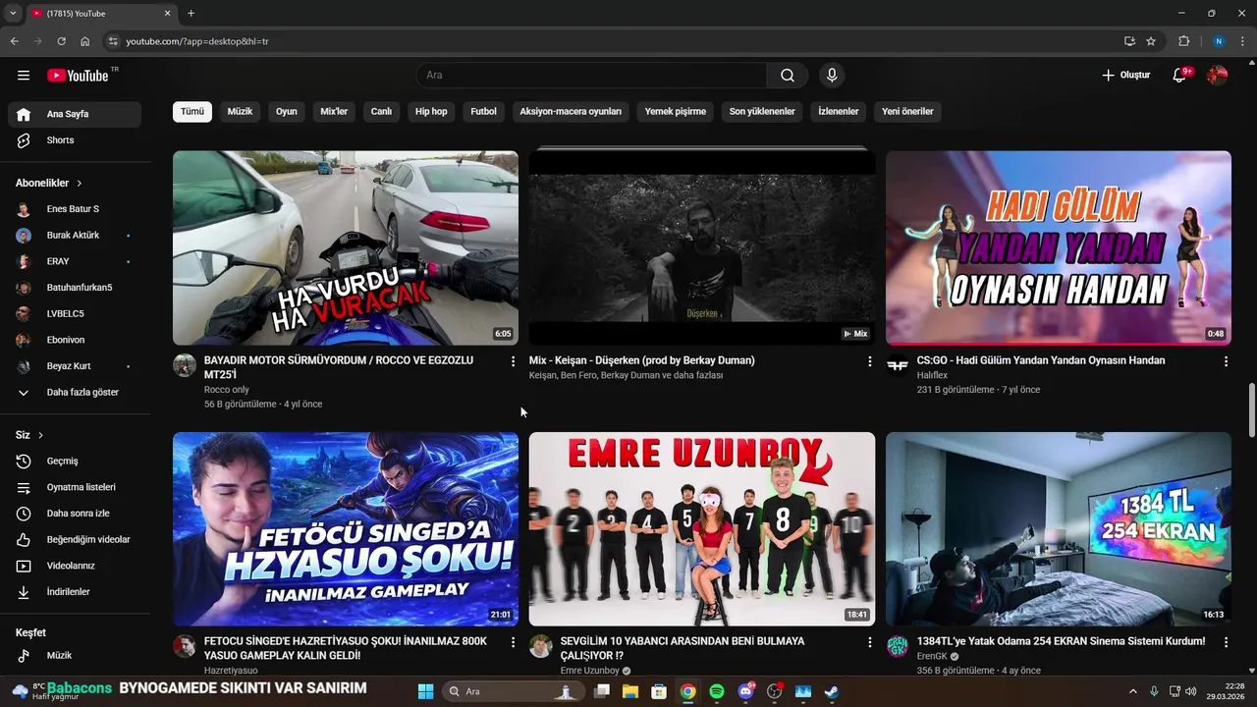Click the page vertical scrollbar thumb

click(1251, 410)
